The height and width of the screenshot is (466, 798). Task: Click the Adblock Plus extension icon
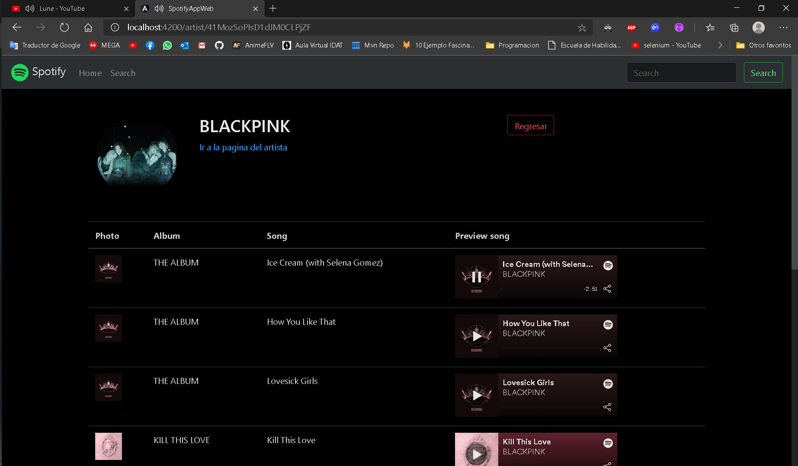631,27
